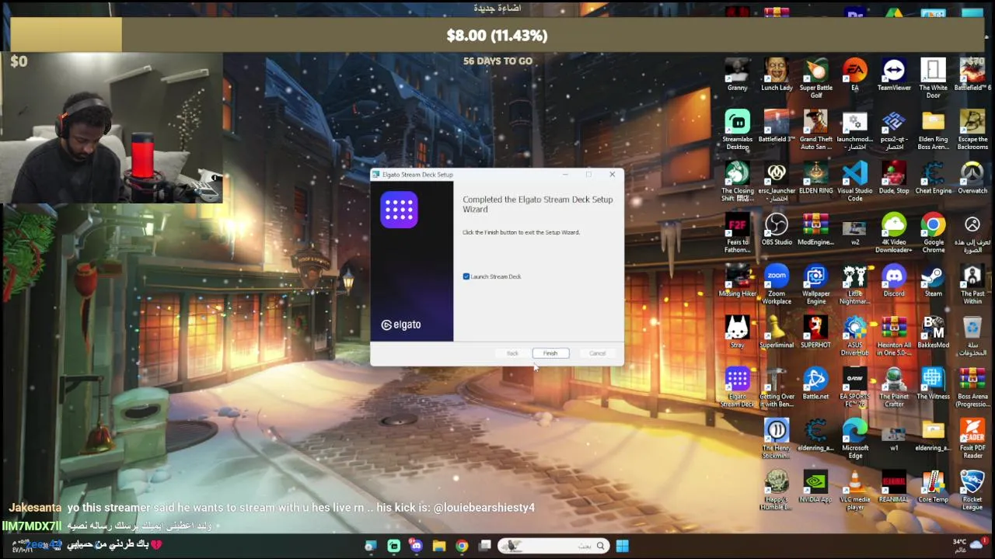Open the Discord desktop shortcut

[x=894, y=281]
